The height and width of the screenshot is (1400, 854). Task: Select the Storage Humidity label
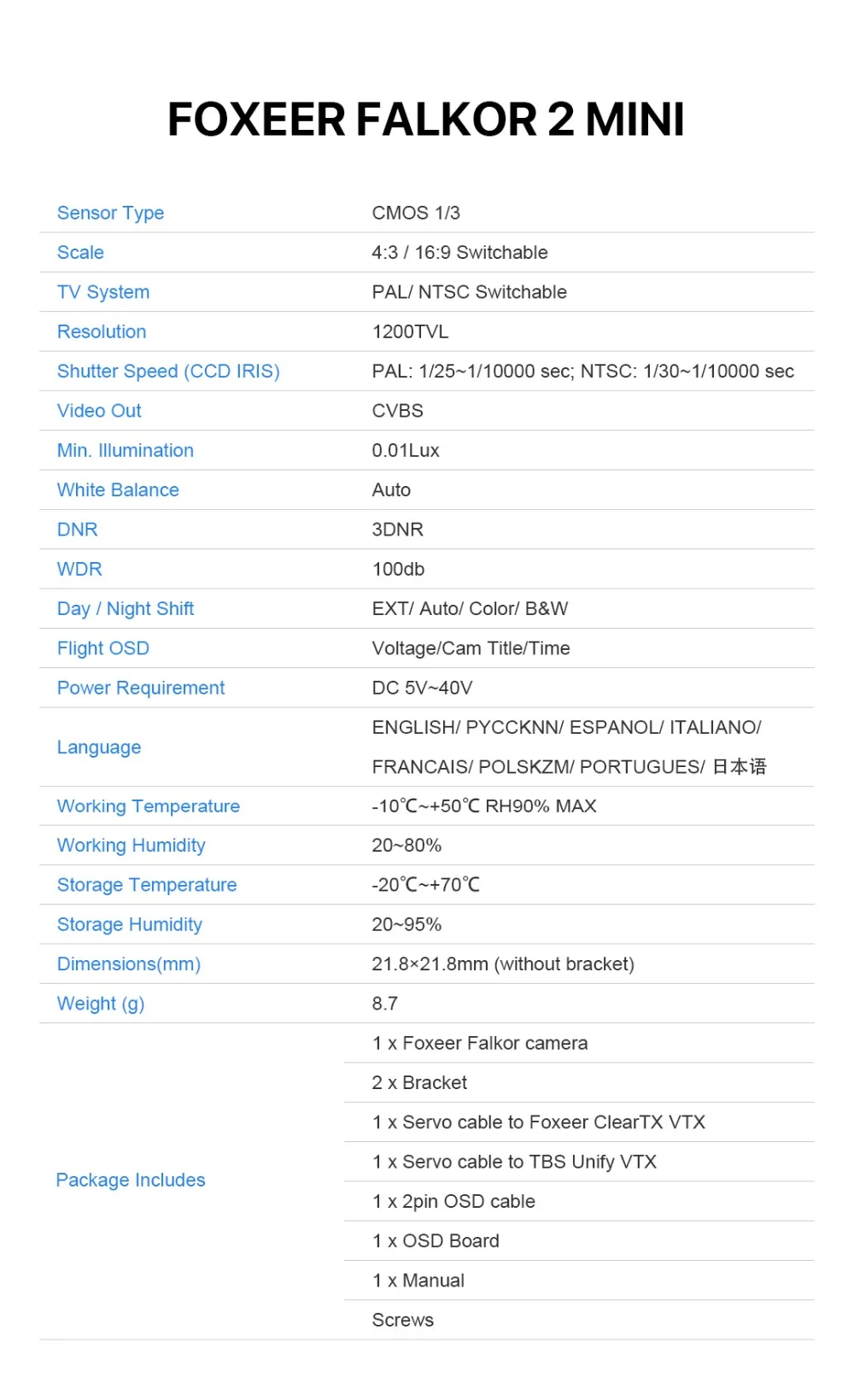130,925
